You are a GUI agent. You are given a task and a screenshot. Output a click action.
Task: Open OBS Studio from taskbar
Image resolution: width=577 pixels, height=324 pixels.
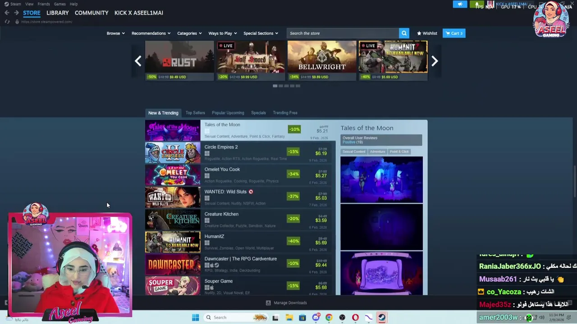[342, 317]
